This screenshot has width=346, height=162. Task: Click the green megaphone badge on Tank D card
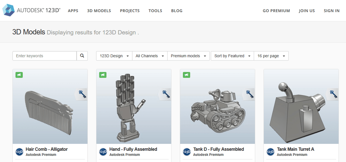(x=187, y=75)
